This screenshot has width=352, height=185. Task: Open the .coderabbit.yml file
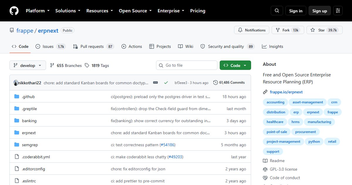(x=36, y=157)
